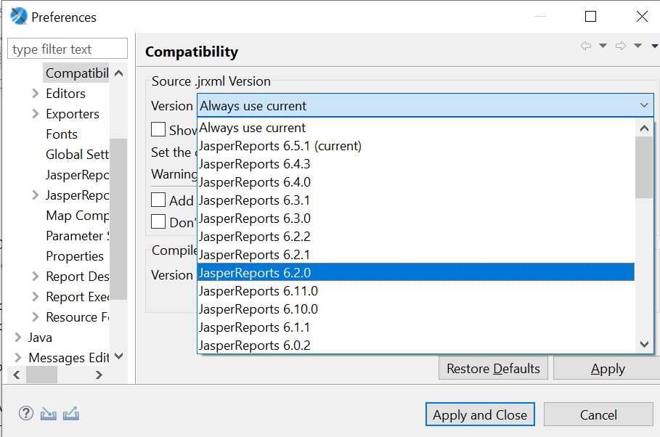Select JasperReports 6.10.0 option
This screenshot has height=437, width=660.
point(416,309)
